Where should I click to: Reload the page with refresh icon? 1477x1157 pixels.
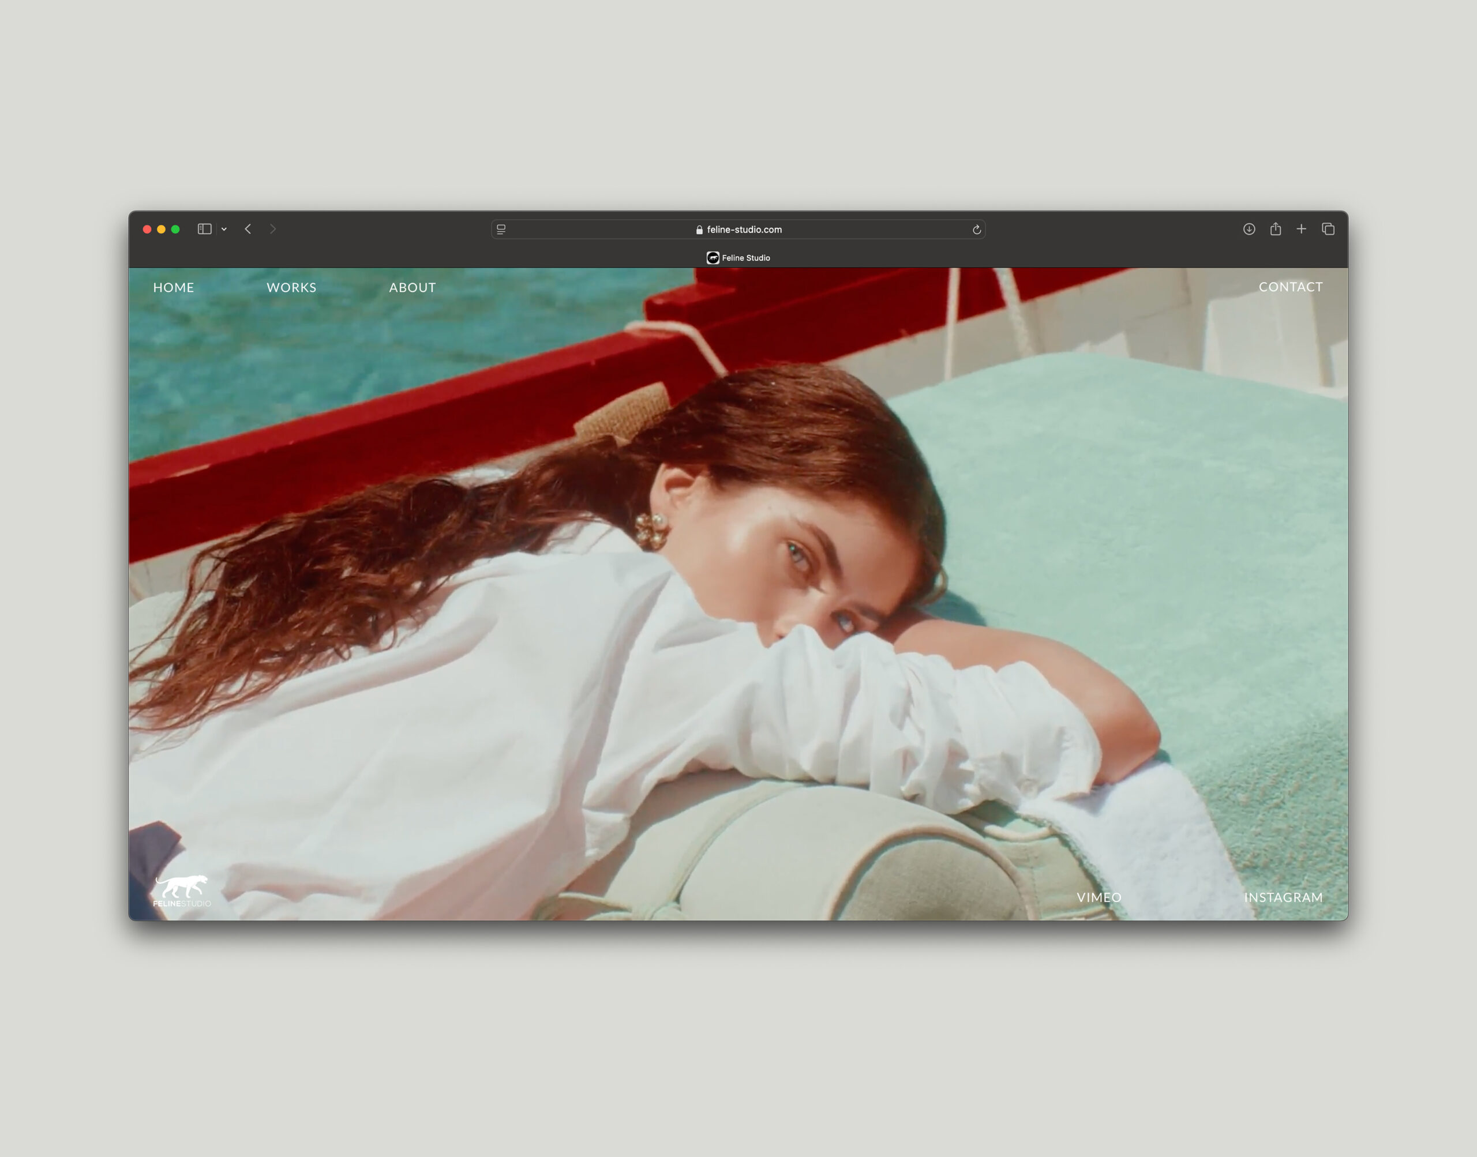(x=976, y=230)
